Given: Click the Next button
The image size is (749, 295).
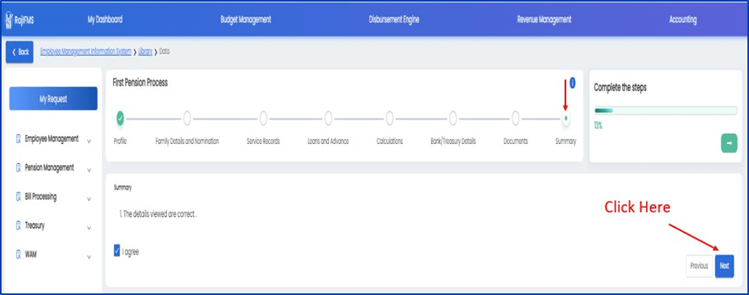Looking at the screenshot, I should coord(724,266).
